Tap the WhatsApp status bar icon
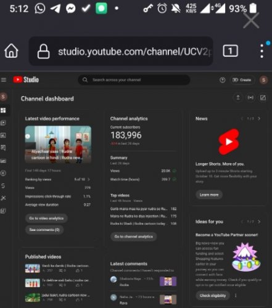Image resolution: width=272 pixels, height=308 pixels. coord(40,9)
